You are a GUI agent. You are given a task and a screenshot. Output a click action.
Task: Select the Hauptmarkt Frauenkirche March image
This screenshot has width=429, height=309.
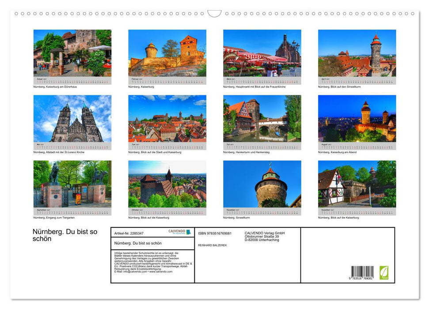click(262, 53)
